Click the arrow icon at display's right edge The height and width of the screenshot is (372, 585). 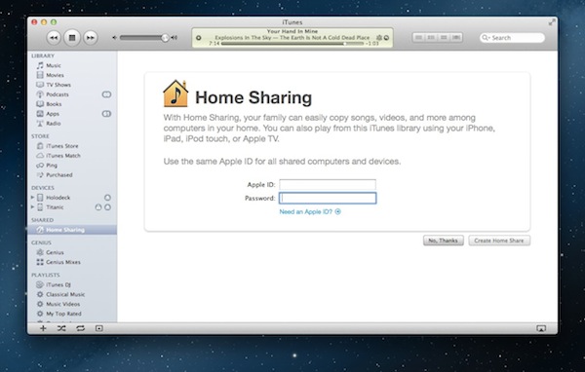(386, 38)
